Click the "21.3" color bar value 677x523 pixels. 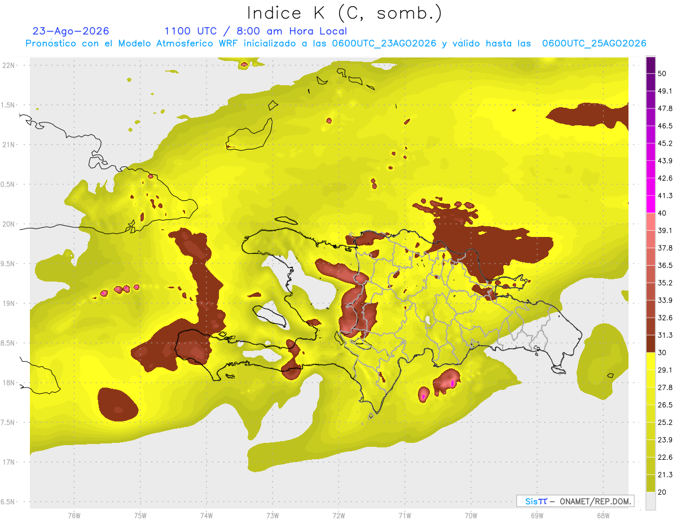(665, 474)
